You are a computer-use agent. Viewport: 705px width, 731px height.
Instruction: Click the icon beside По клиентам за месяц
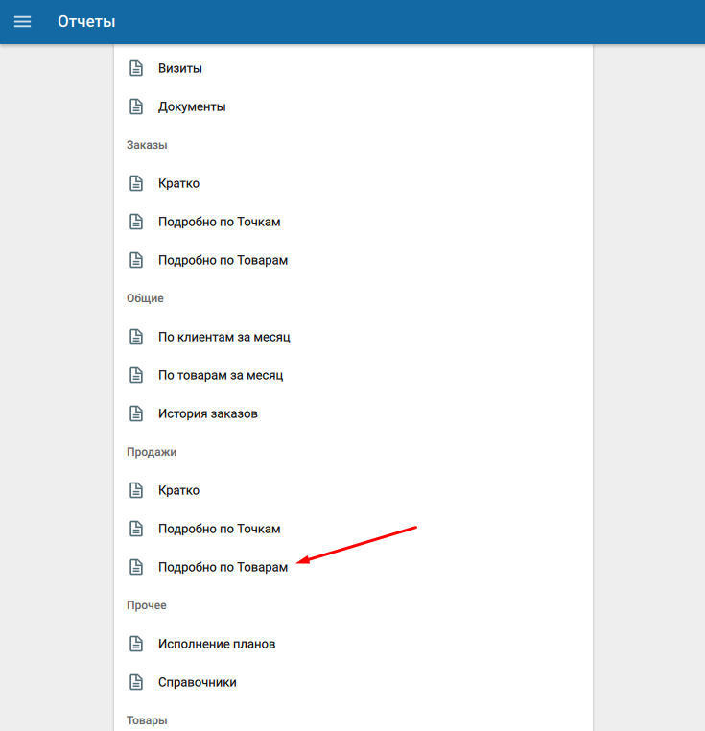(136, 337)
